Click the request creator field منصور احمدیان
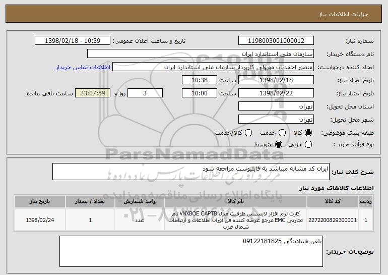The width and height of the screenshot is (388, 275). [213, 67]
